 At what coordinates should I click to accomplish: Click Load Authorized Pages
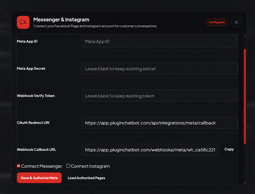coord(86,178)
